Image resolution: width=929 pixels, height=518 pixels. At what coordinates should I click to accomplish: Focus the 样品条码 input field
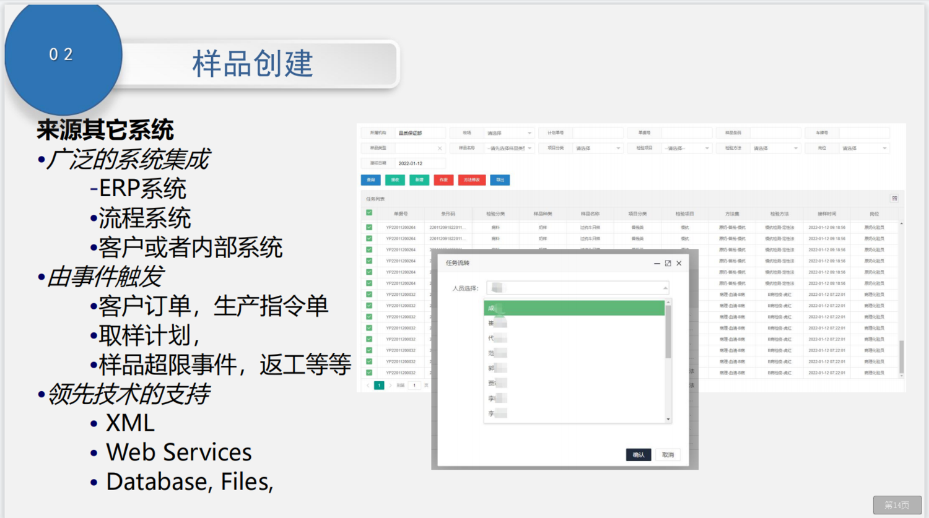(x=775, y=133)
